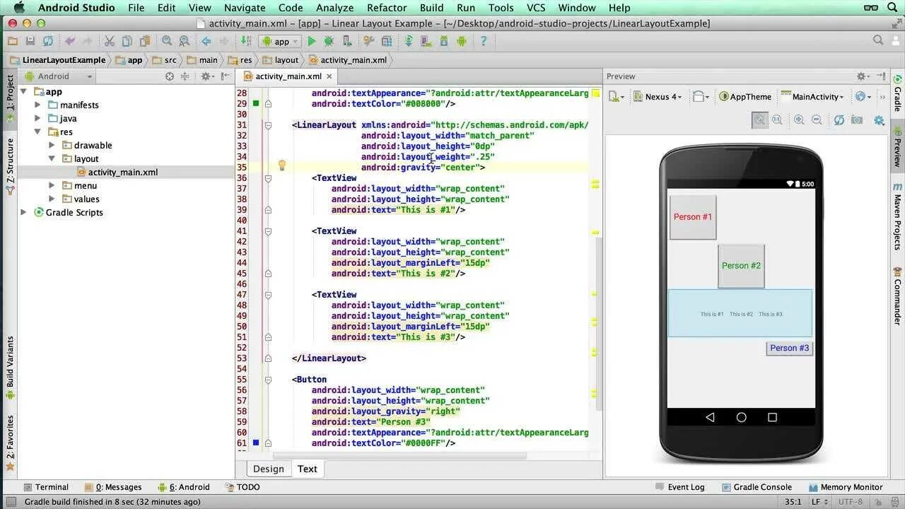Collapse the res folder in project tree
This screenshot has height=509, width=905.
click(x=37, y=131)
